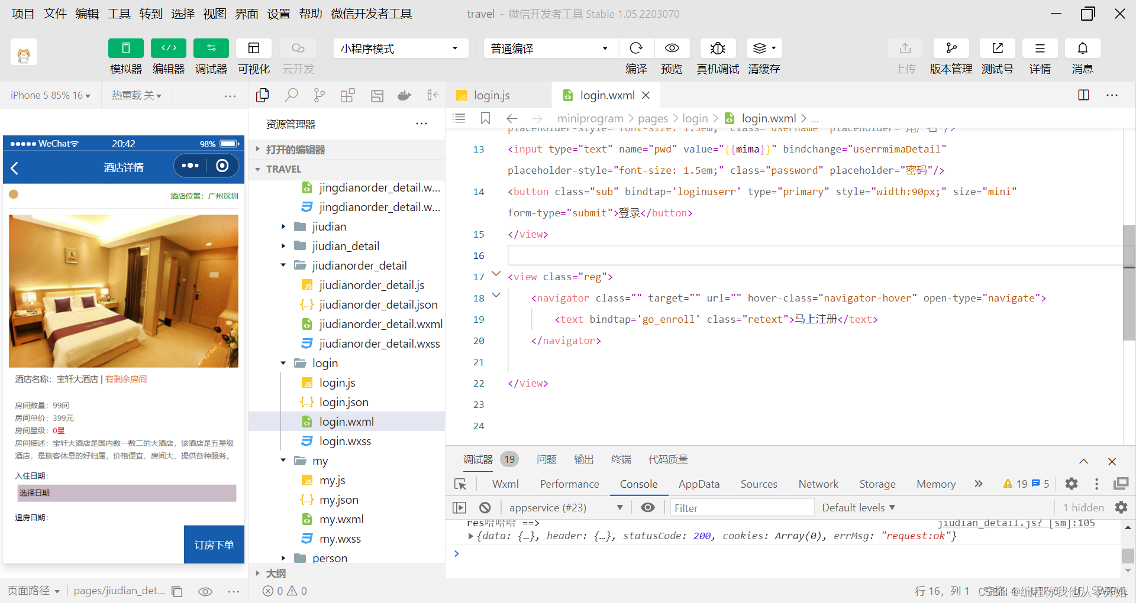Select the check-in date 选择日期 field
Viewport: 1136px width, 603px height.
(127, 493)
